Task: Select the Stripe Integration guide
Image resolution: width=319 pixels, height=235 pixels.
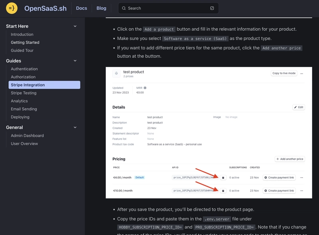Action: (x=44, y=85)
